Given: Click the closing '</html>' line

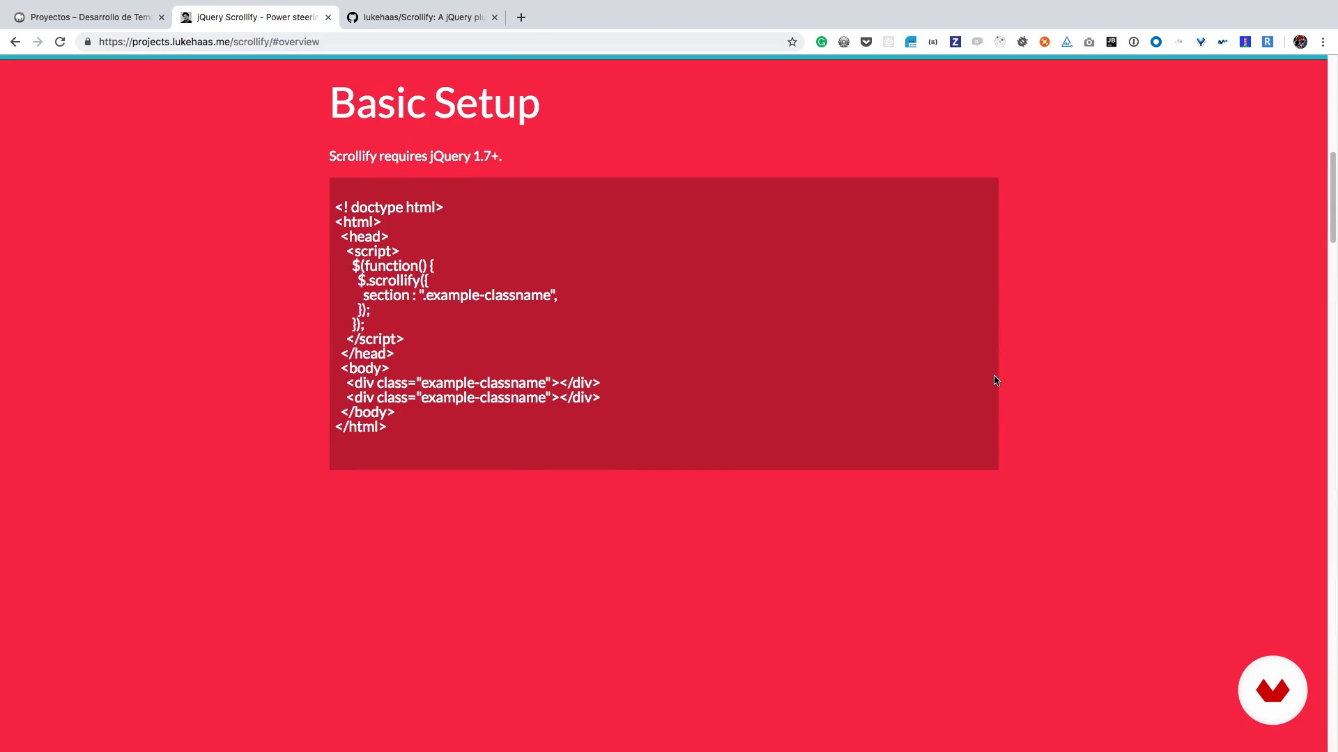Looking at the screenshot, I should tap(360, 426).
